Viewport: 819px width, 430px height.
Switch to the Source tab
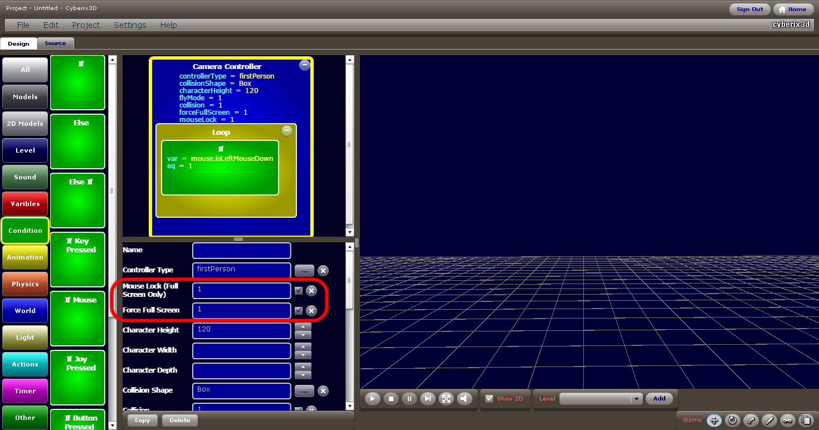pos(55,43)
